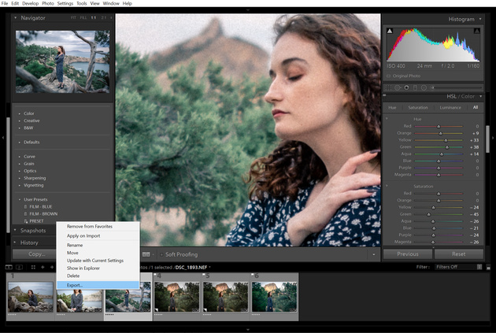Select the Radial Filter tool
The width and height of the screenshot is (496, 333).
pyautogui.click(x=424, y=87)
